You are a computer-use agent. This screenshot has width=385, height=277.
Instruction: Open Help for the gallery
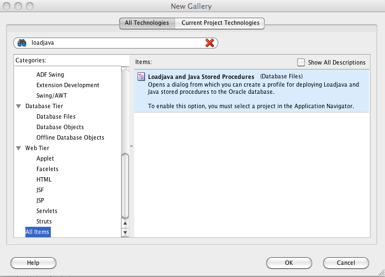(33, 263)
